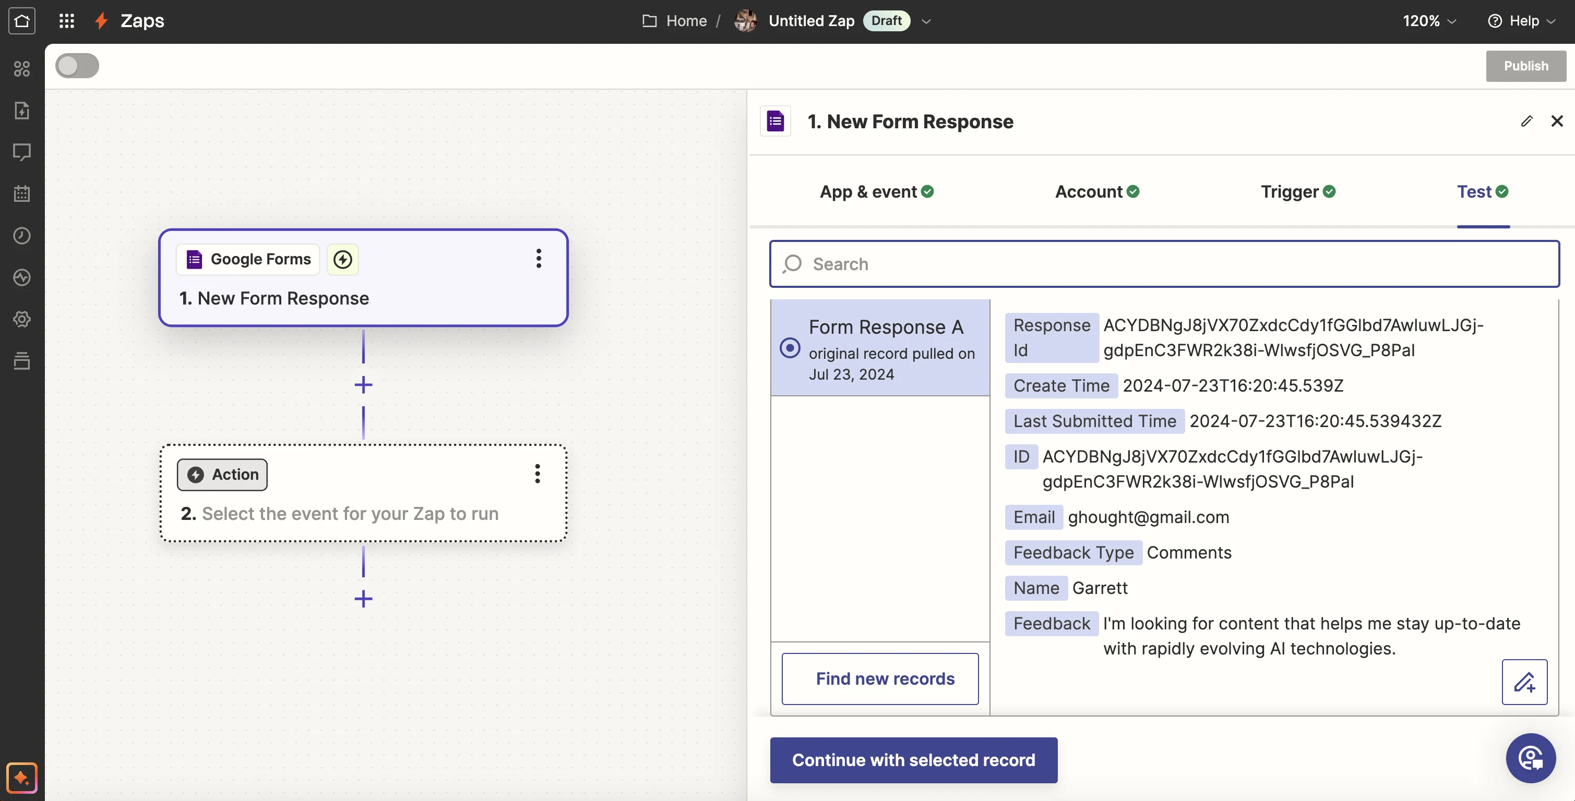This screenshot has width=1575, height=801.
Task: Select Form Response A radio button
Action: tap(790, 348)
